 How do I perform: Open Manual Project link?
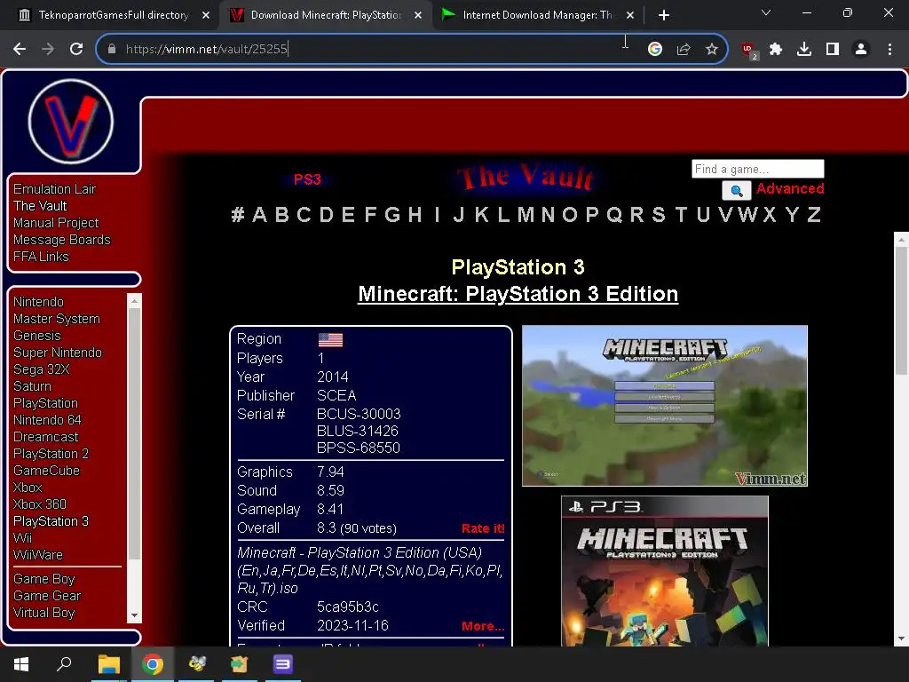click(56, 223)
